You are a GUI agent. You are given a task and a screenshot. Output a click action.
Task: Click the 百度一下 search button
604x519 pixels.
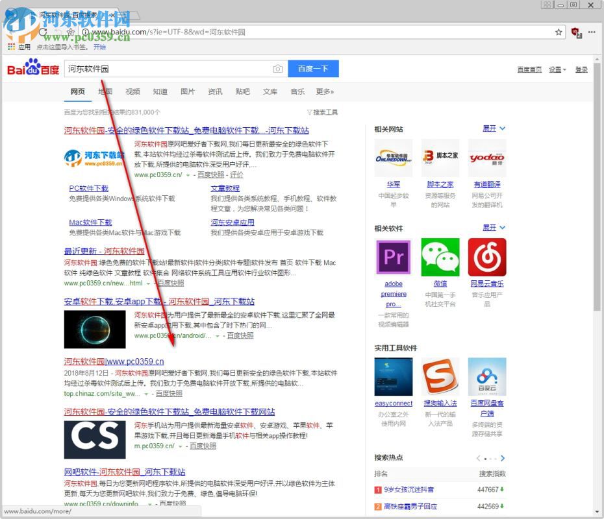[313, 69]
